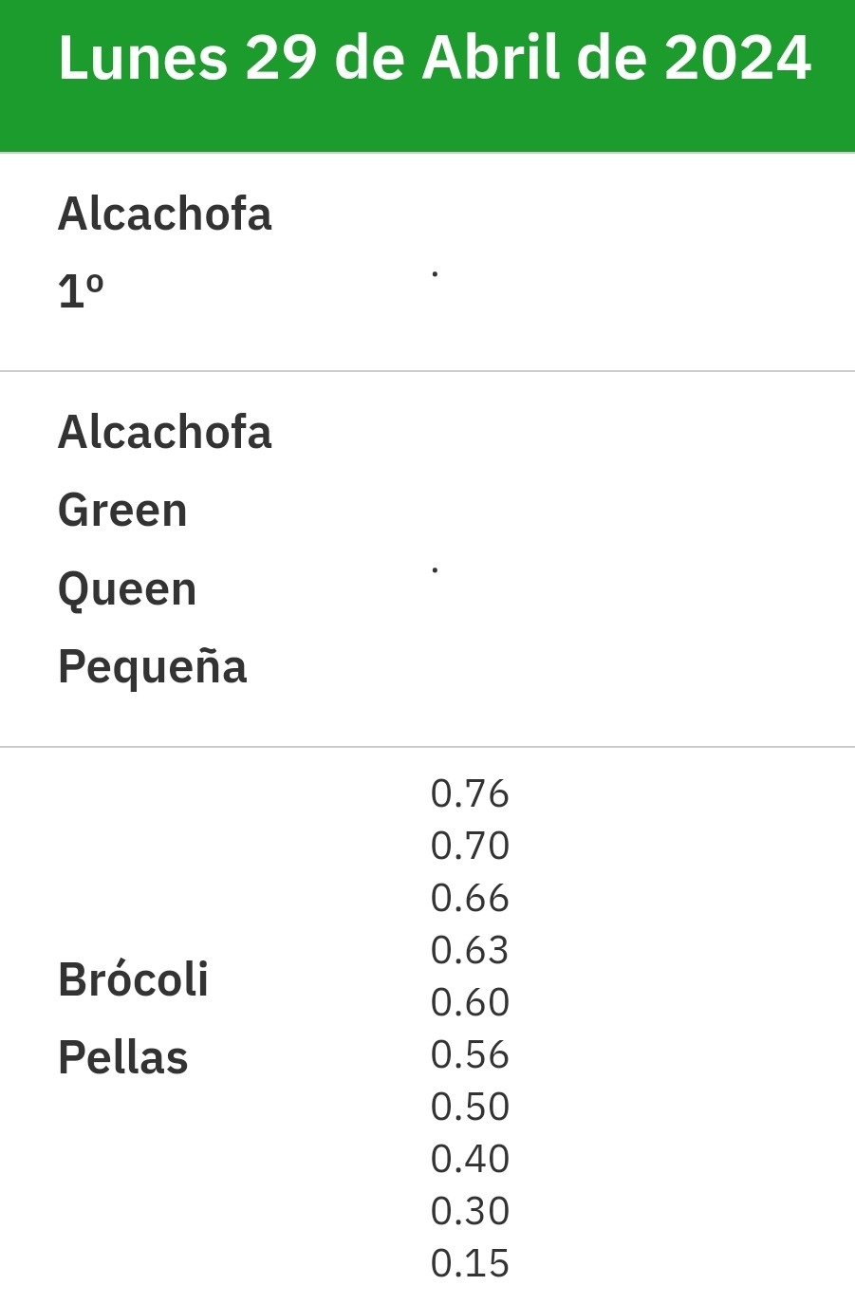The height and width of the screenshot is (1304, 855).
Task: Select the 0.60 price value
Action: click(x=470, y=1002)
